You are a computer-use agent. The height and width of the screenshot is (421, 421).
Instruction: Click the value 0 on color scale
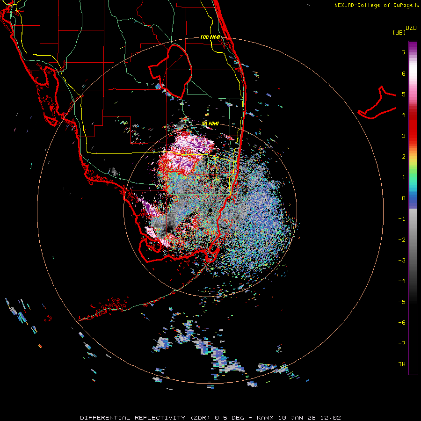coord(404,198)
